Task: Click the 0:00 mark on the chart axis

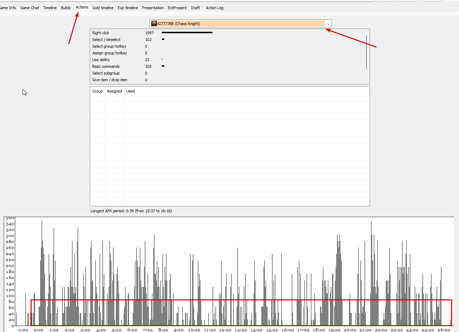Action: 39,330
